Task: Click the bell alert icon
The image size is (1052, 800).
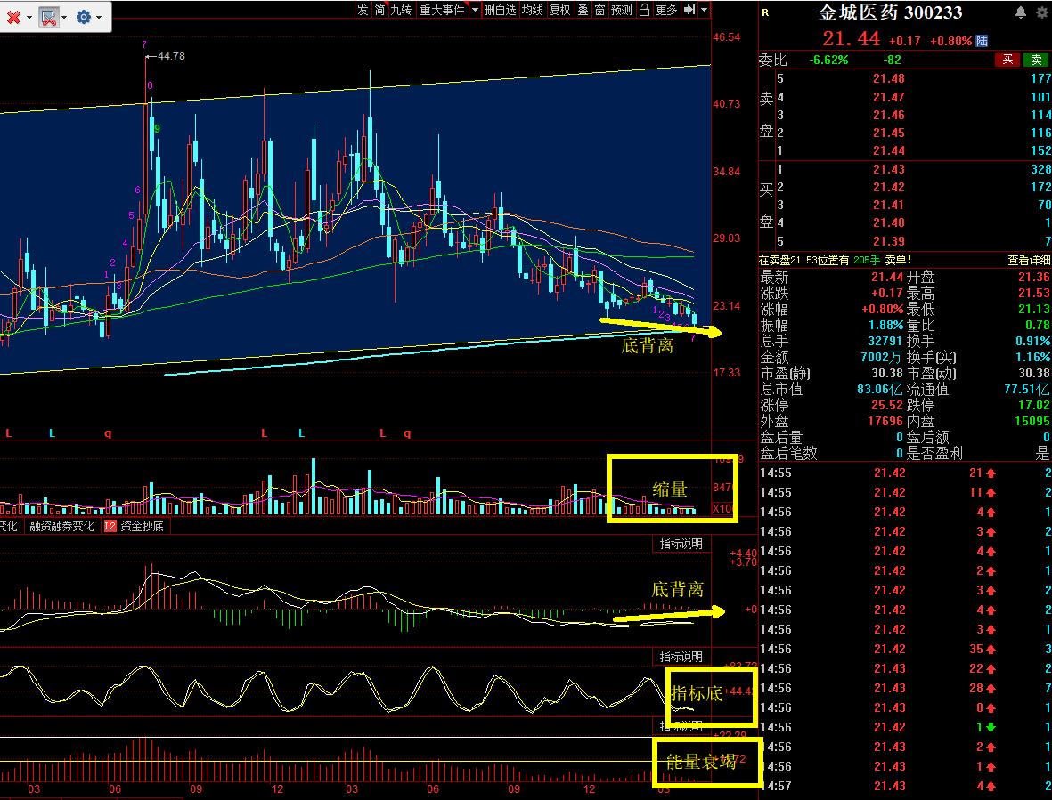Action: click(x=1021, y=12)
